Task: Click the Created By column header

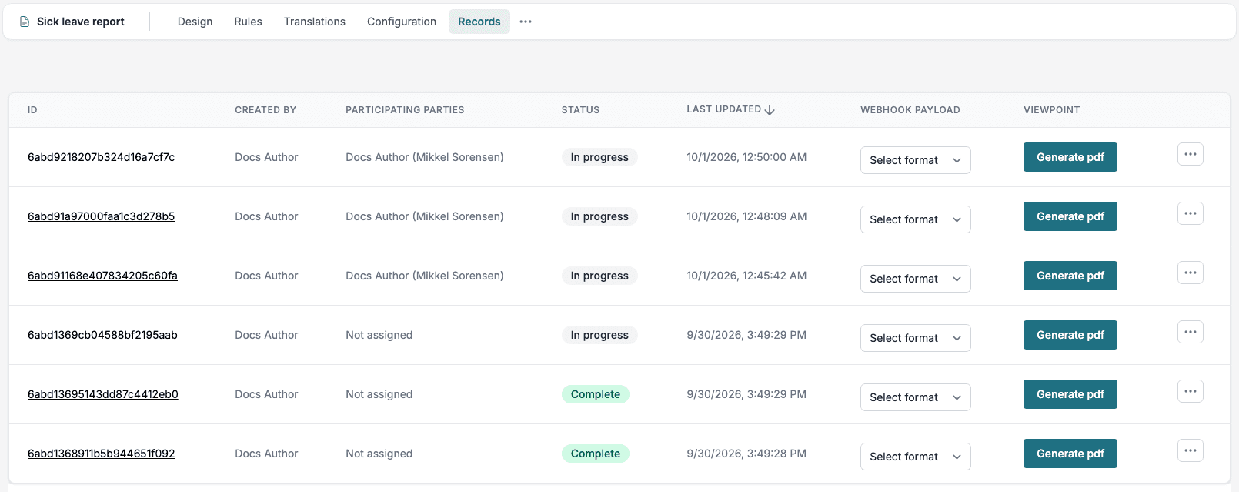Action: (x=265, y=110)
